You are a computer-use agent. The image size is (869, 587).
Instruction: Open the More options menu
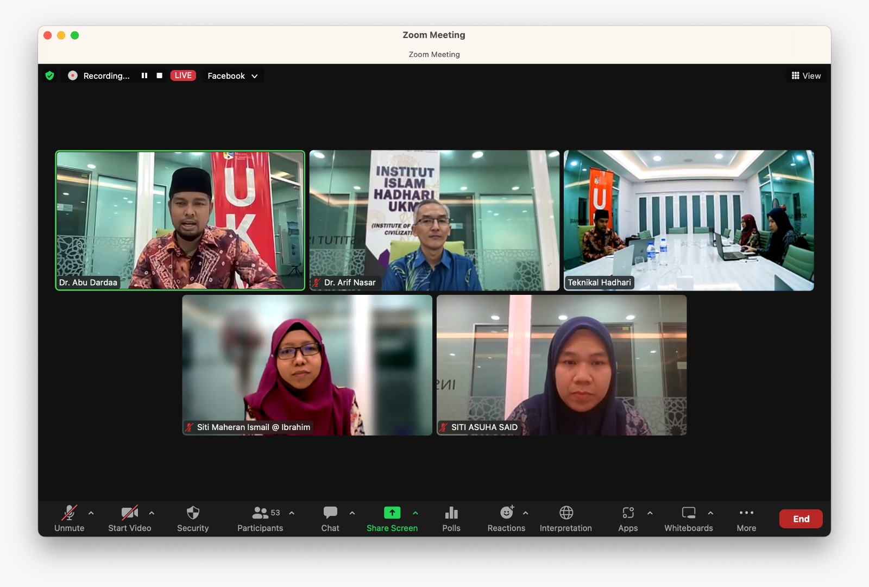pos(746,519)
